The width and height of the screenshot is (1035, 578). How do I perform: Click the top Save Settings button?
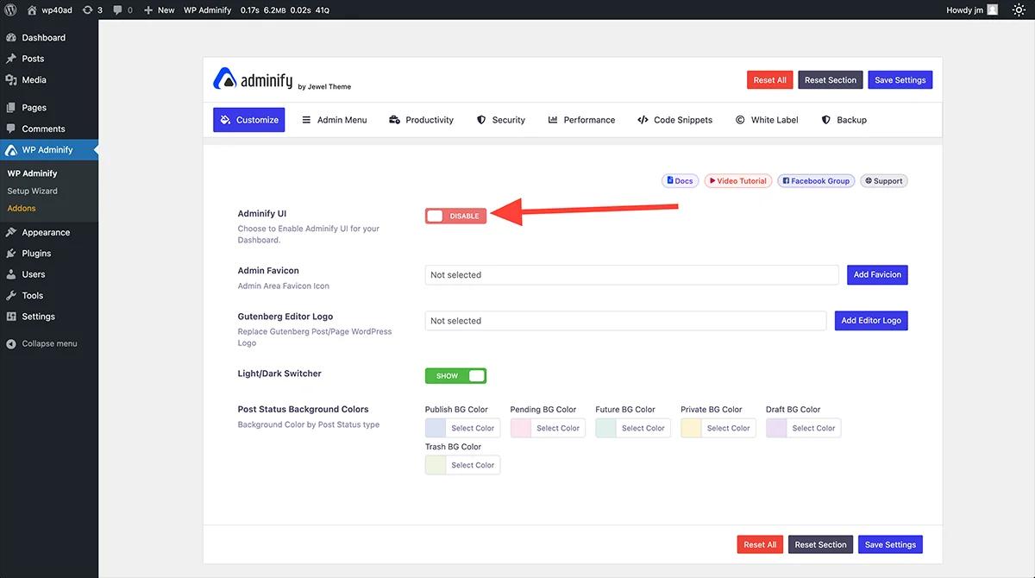pos(900,80)
